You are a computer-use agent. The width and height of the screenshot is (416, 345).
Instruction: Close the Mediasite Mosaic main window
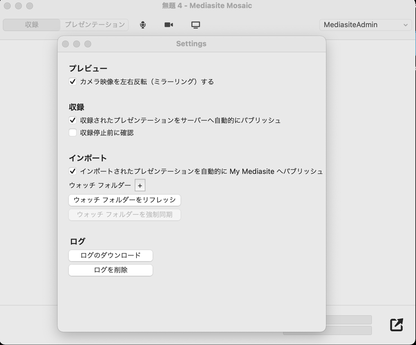pos(7,6)
